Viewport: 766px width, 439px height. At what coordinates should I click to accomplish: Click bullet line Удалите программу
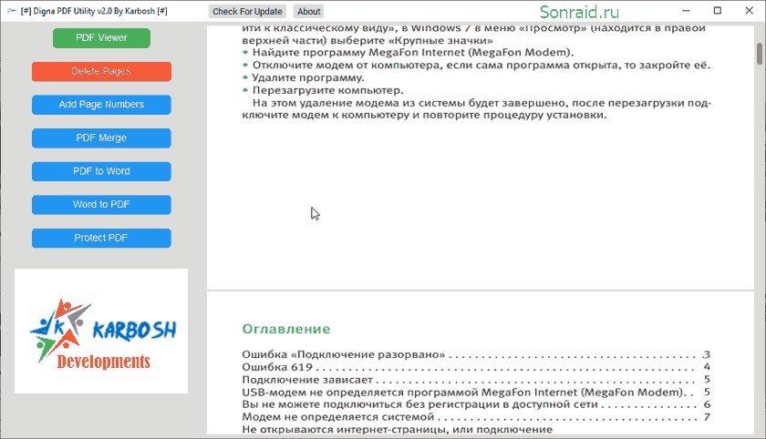pyautogui.click(x=304, y=78)
